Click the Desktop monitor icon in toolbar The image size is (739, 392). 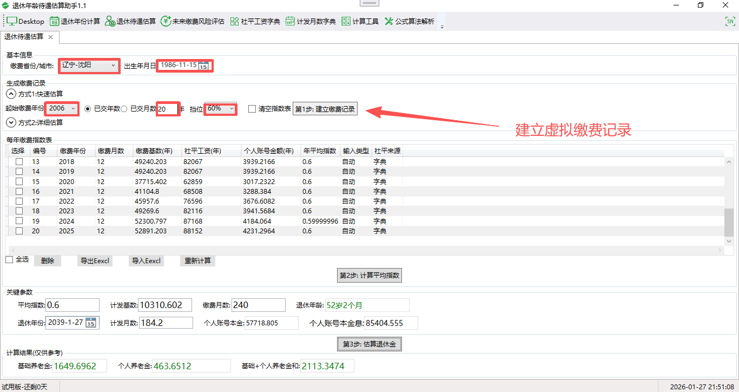point(12,22)
